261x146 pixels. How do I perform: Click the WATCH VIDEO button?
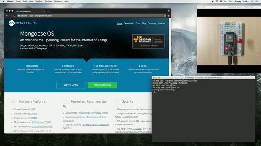coord(71,85)
